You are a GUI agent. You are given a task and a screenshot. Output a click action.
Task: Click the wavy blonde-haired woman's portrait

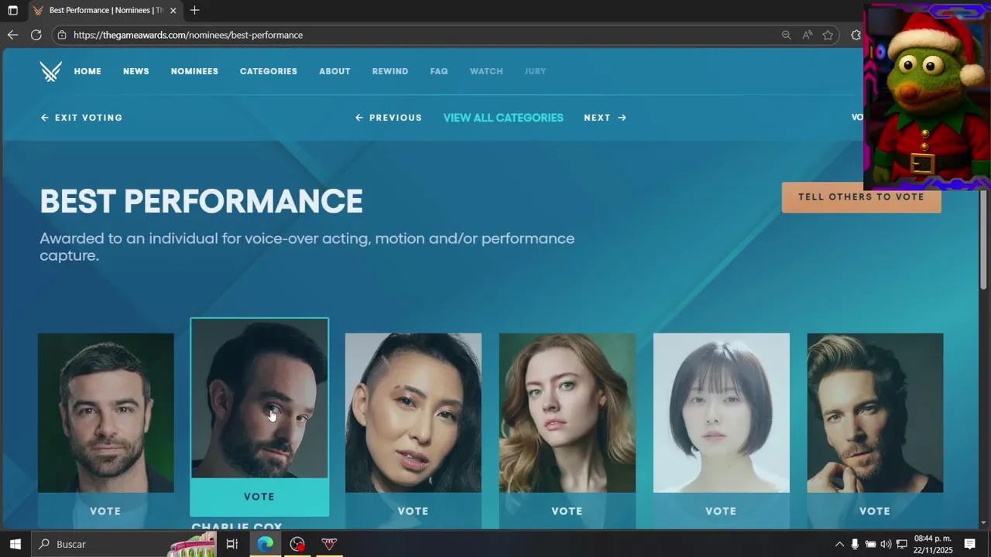[x=568, y=413]
